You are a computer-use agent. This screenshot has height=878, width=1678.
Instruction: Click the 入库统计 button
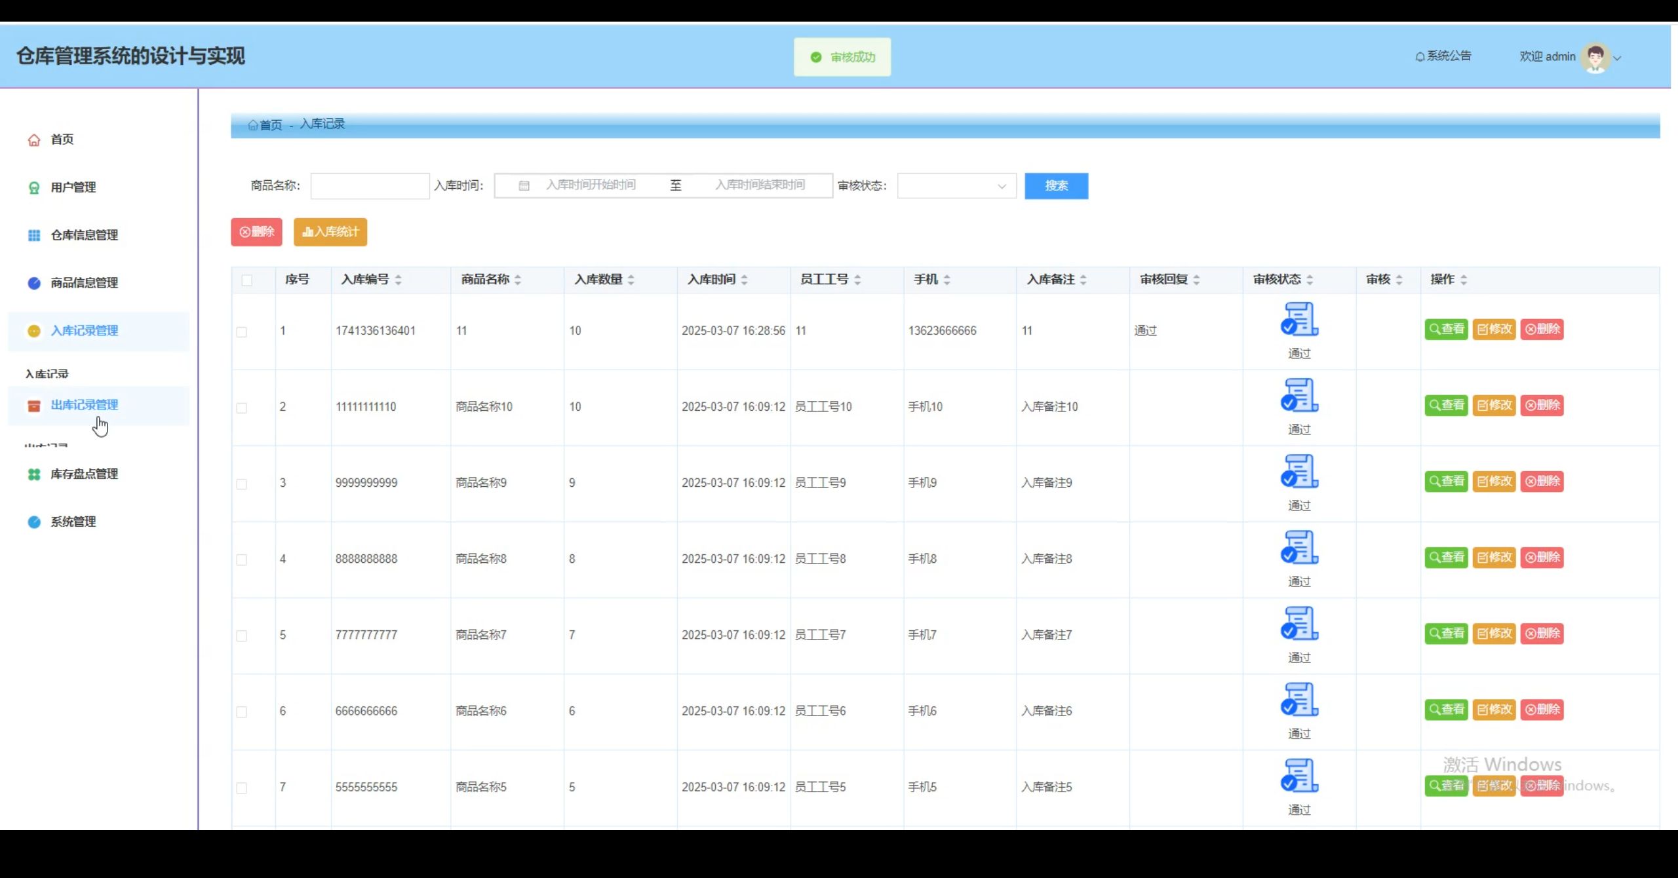(330, 231)
